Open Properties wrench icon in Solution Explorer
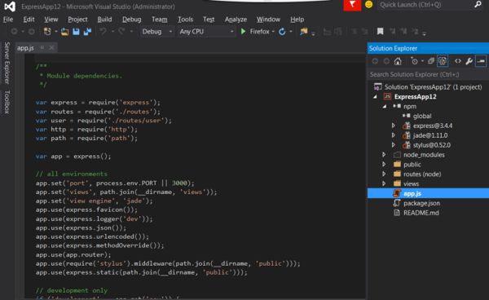 tap(469, 61)
